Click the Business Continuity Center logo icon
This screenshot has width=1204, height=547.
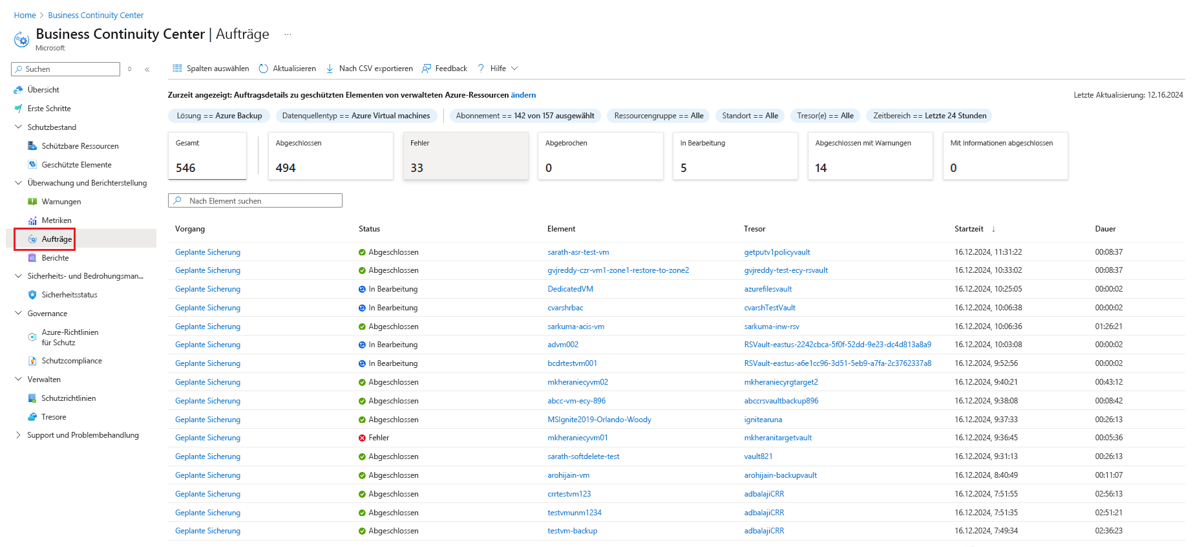21,40
